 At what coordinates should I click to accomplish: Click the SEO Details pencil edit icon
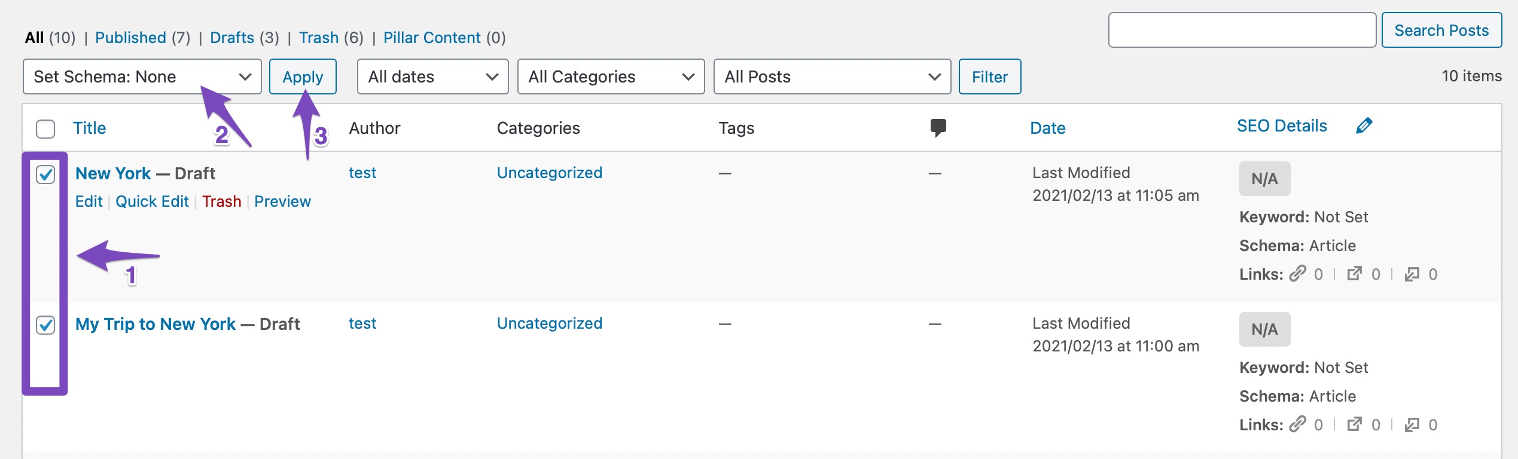tap(1364, 126)
